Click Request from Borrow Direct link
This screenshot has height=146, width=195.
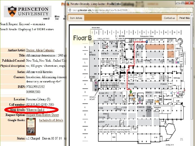(43, 115)
